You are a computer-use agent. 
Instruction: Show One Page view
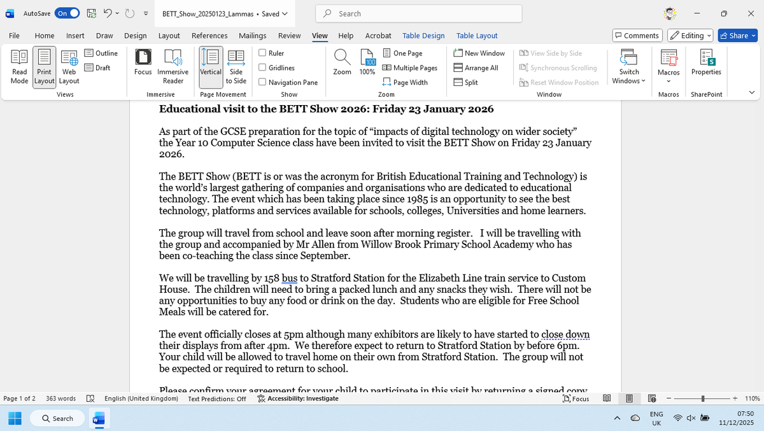pyautogui.click(x=402, y=53)
